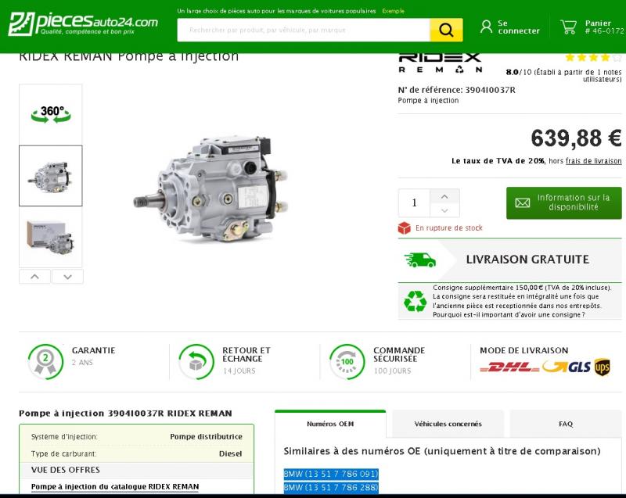Open the piecesauto24.com home logo
626x498 pixels.
pyautogui.click(x=83, y=23)
